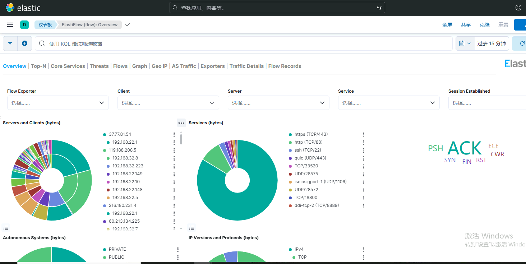Click the https (TCP/443) teal color dot
The width and height of the screenshot is (526, 264).
pyautogui.click(x=290, y=135)
